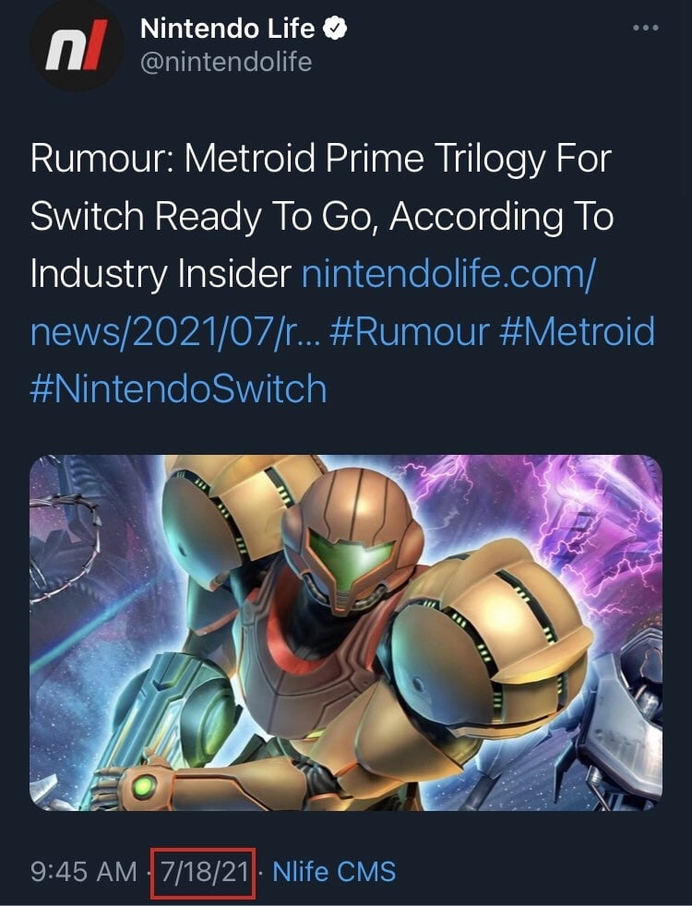
Task: Click the news/2021/07/r... URL continuation
Action: (x=174, y=331)
